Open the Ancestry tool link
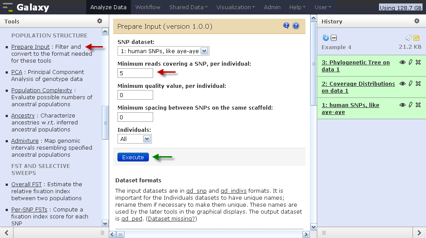This screenshot has width=426, height=238. (x=23, y=115)
